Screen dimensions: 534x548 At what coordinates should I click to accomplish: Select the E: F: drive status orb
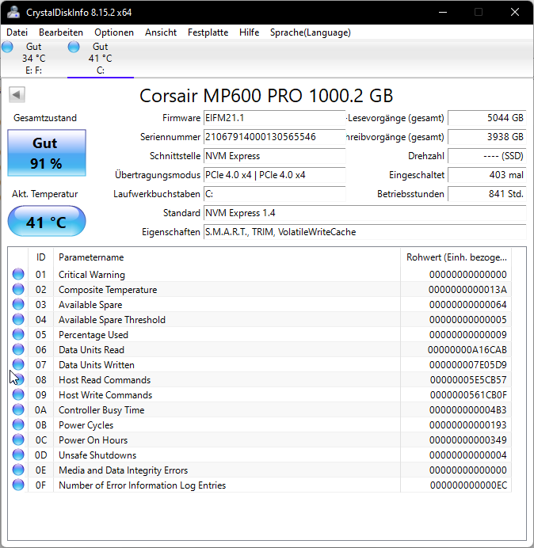click(x=7, y=47)
